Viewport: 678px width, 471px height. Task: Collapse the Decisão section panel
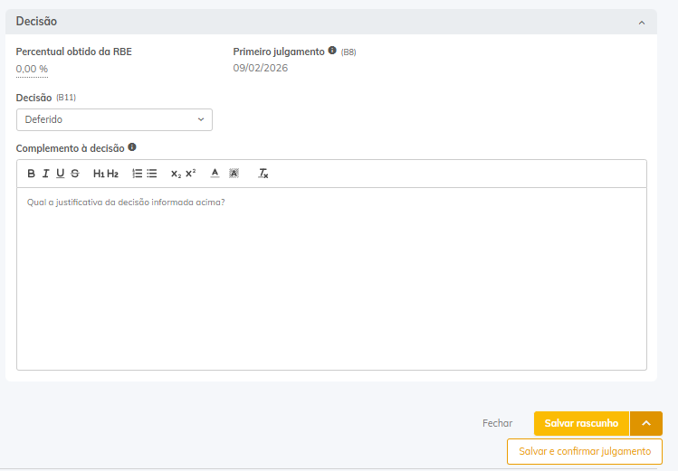coord(642,22)
